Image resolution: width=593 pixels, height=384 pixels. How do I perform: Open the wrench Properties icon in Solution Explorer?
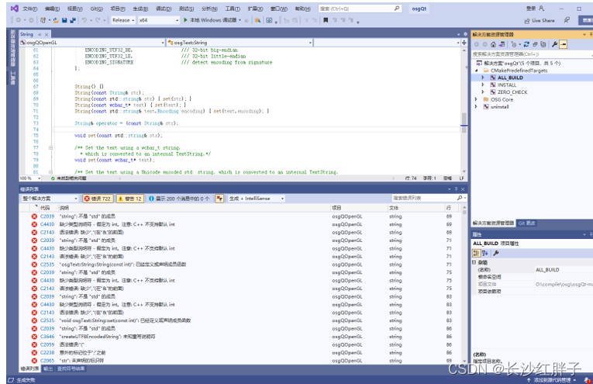554,44
